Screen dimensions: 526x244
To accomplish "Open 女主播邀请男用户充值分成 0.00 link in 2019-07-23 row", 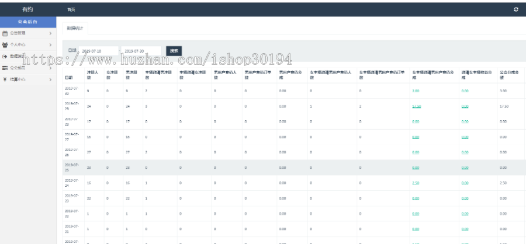I will [x=416, y=198].
